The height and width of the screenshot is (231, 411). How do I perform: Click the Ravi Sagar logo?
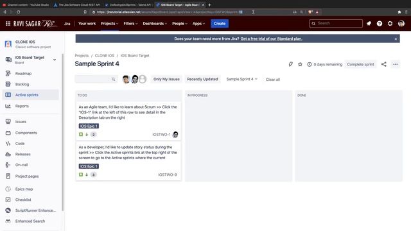coord(35,24)
